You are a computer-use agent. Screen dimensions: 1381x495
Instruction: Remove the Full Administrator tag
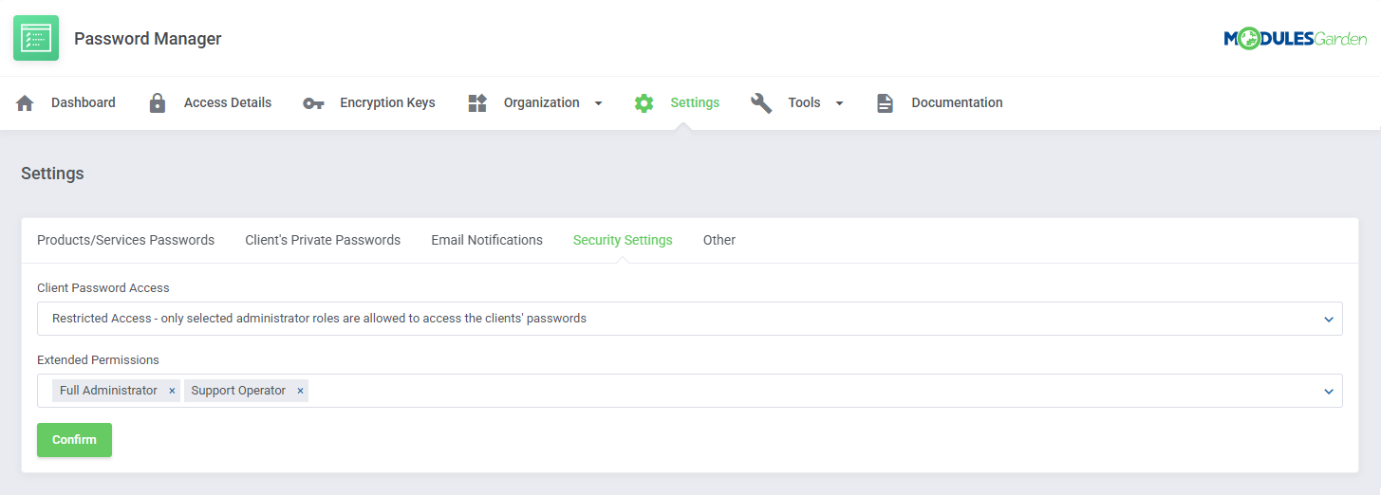172,391
